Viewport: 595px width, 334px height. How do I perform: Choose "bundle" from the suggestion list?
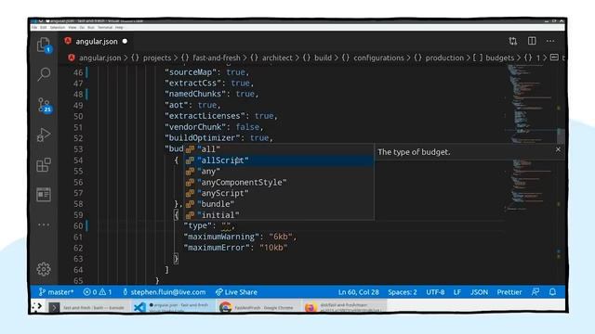tap(279, 204)
